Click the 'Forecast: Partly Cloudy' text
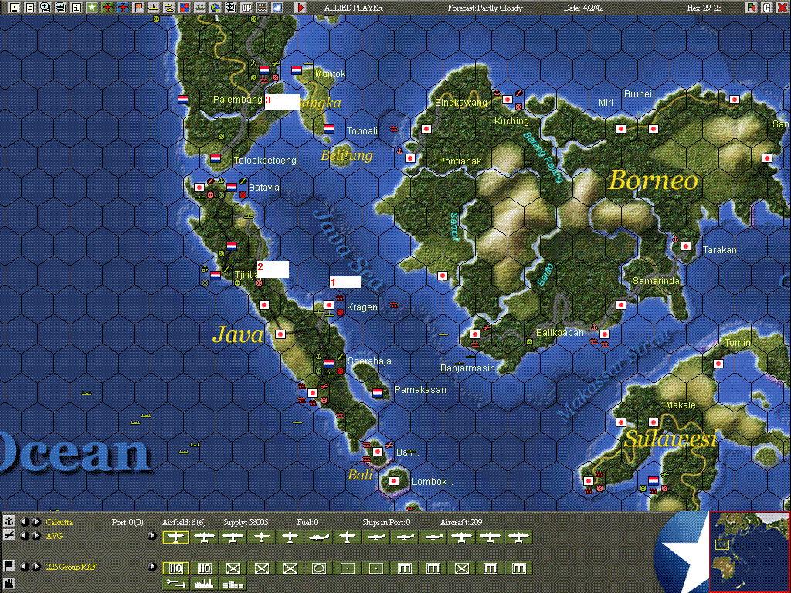 tap(485, 8)
